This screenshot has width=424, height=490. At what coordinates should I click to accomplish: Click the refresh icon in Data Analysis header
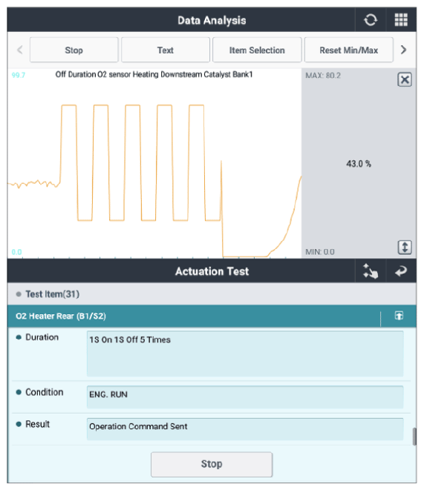tap(371, 20)
